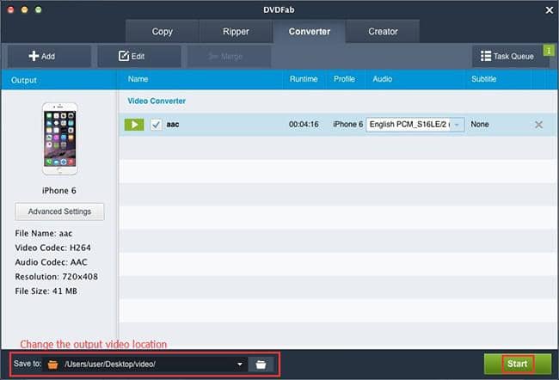Click the Audio column header
Screen dimensions: 559x380
pyautogui.click(x=383, y=79)
